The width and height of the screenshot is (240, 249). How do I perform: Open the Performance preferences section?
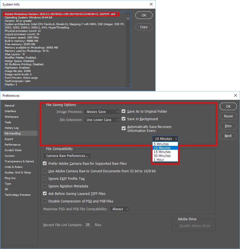[x=20, y=145]
